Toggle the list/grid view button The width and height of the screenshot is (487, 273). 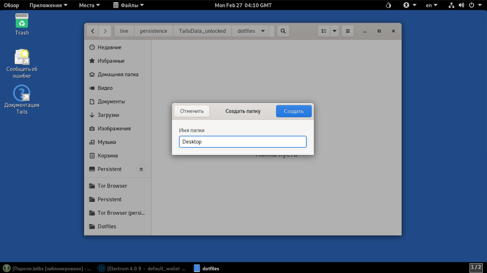324,31
